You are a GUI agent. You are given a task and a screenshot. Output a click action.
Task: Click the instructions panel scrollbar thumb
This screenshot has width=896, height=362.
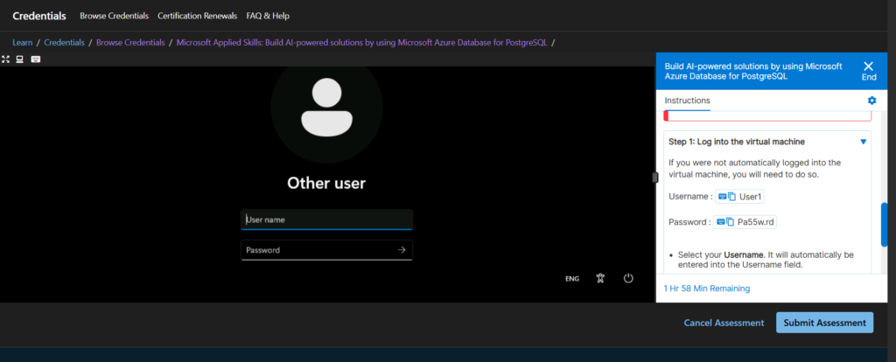click(x=884, y=225)
